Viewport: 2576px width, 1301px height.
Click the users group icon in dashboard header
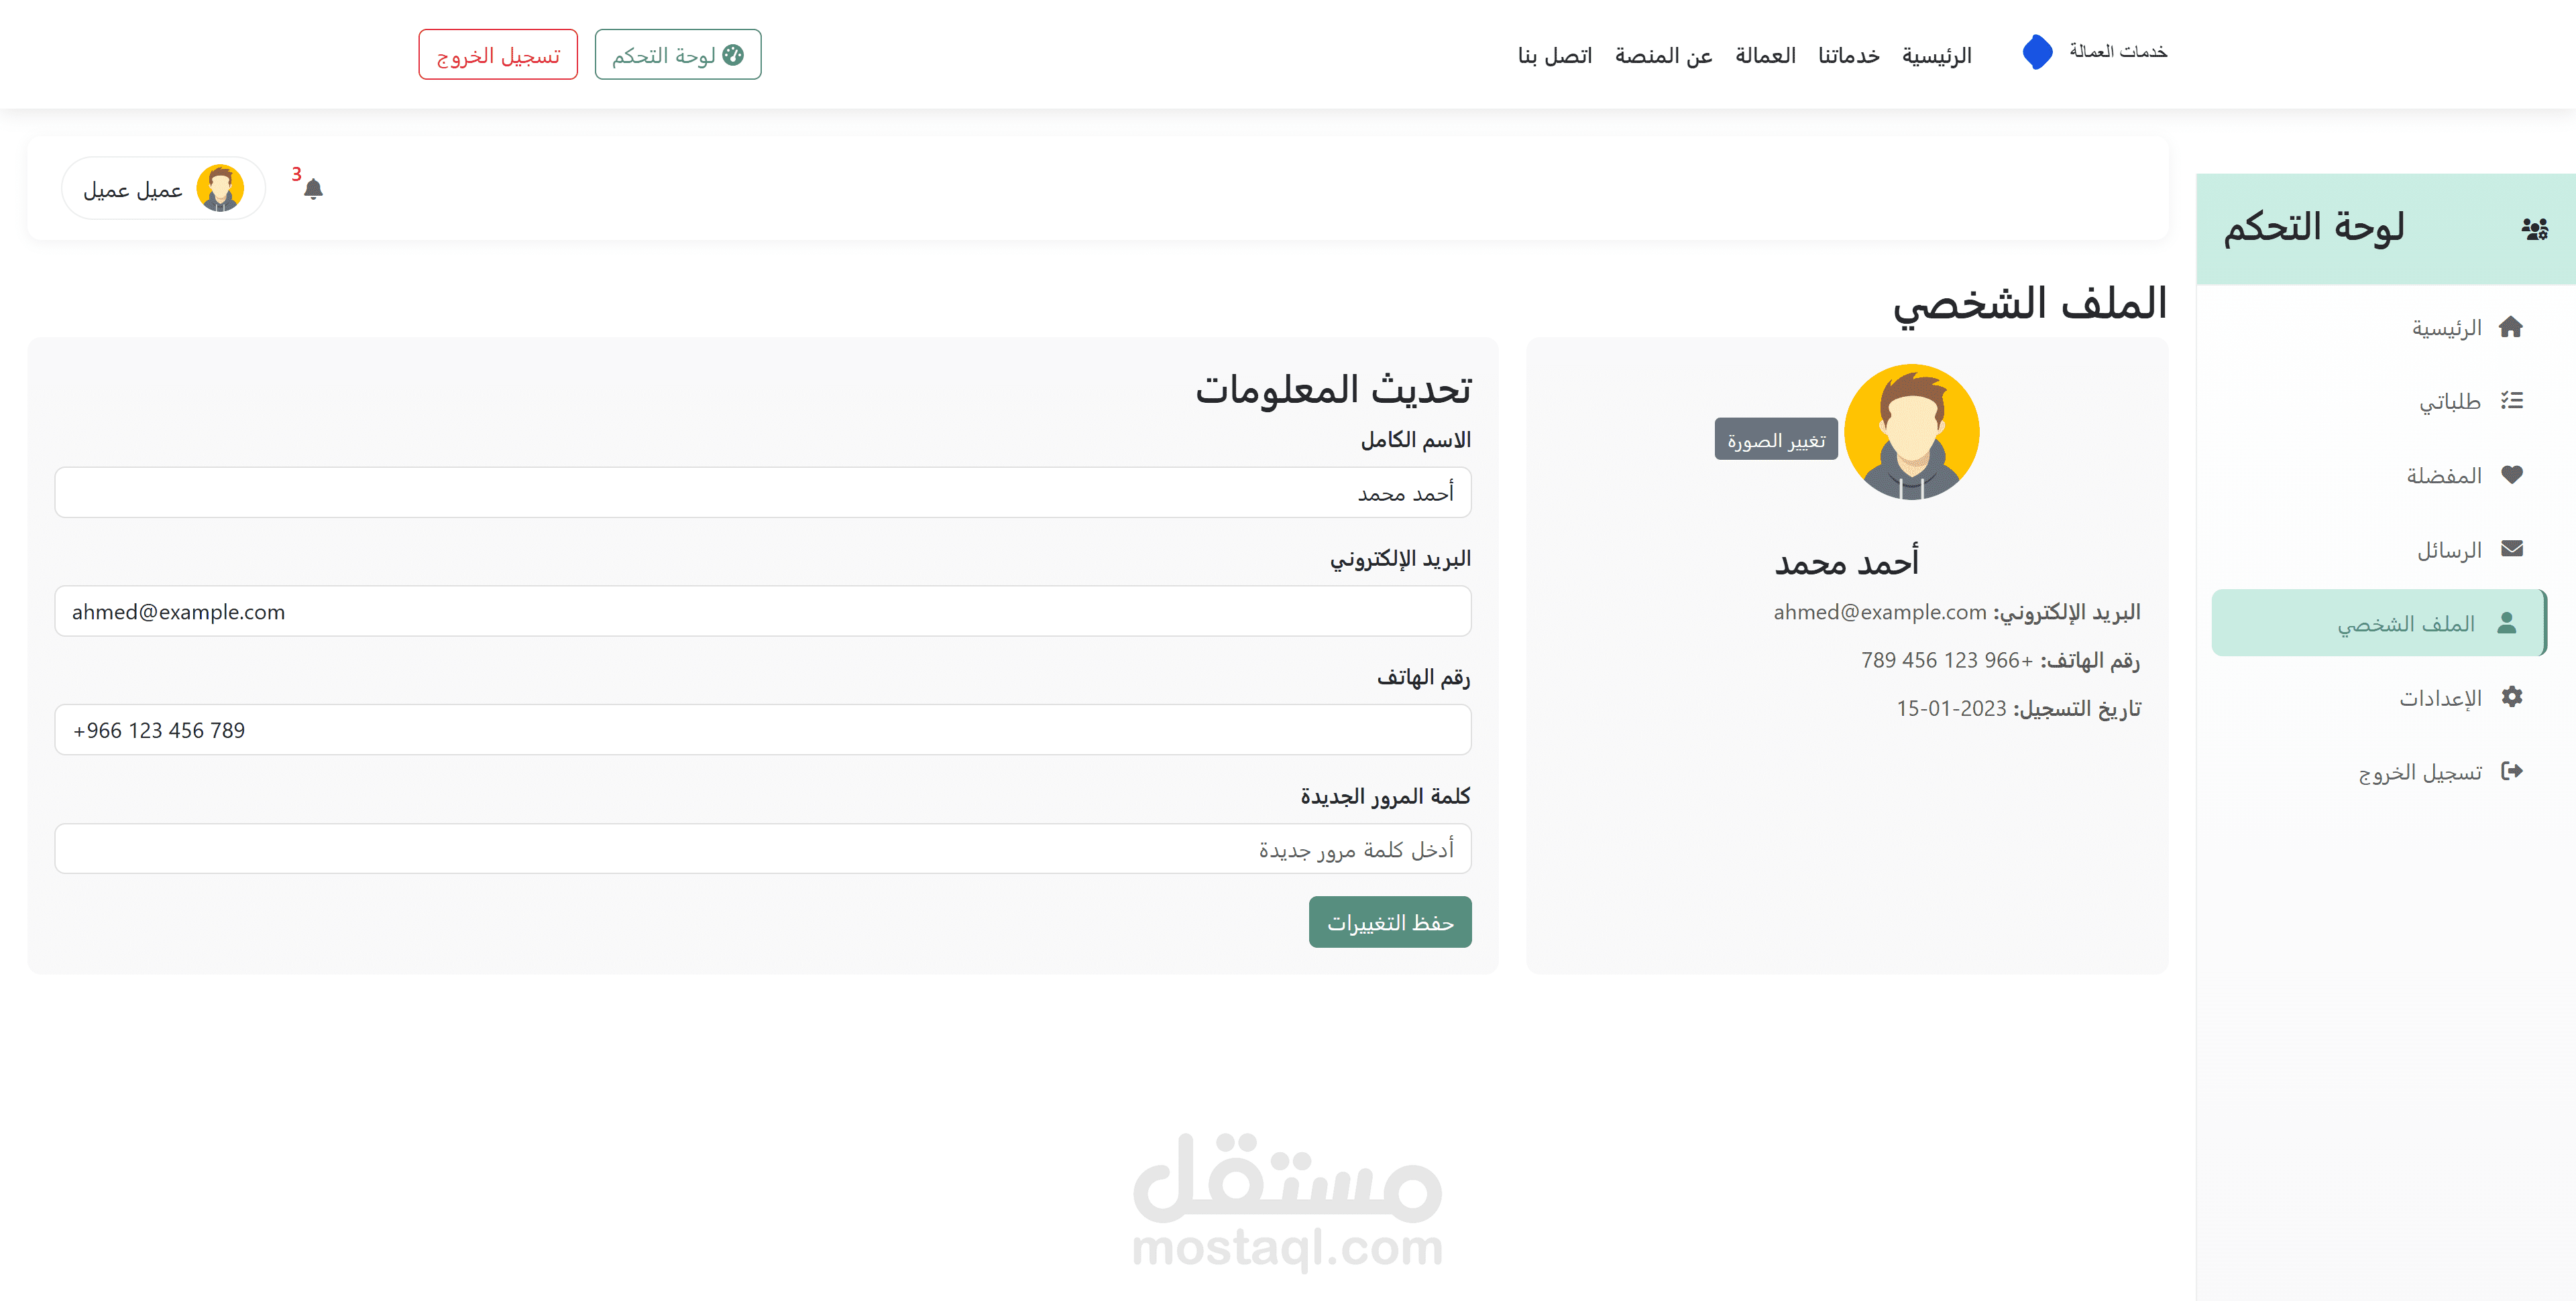[2534, 229]
